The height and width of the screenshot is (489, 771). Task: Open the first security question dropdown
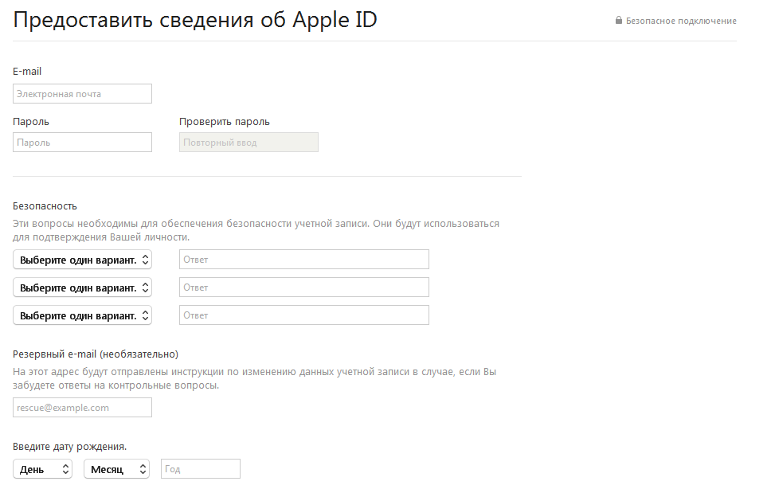click(x=82, y=260)
